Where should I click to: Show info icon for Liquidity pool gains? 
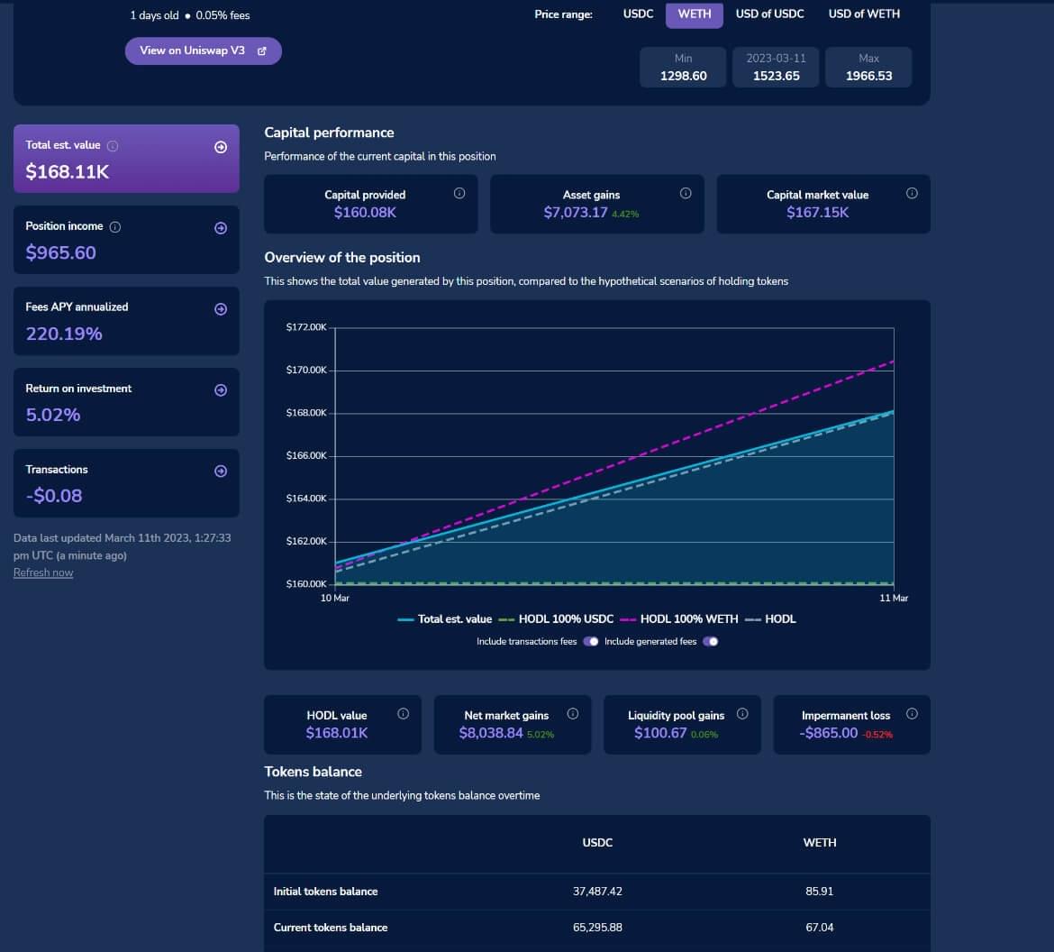[x=743, y=713]
